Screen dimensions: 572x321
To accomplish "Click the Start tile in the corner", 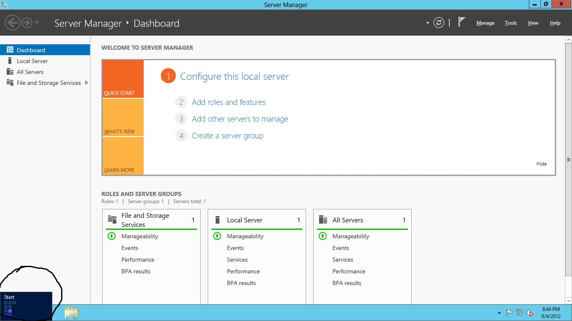I will 26,306.
